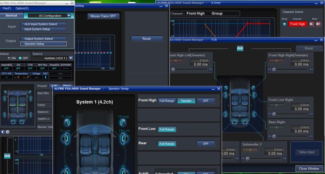The height and width of the screenshot is (174, 325).
Task: Click Rear Right delay slider handle
Action: coord(274,136)
